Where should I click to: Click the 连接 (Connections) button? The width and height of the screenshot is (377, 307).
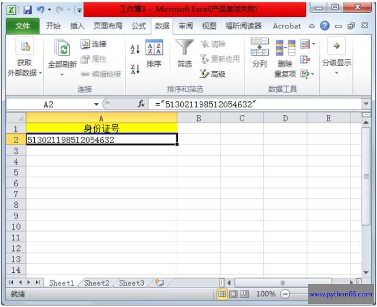(93, 44)
